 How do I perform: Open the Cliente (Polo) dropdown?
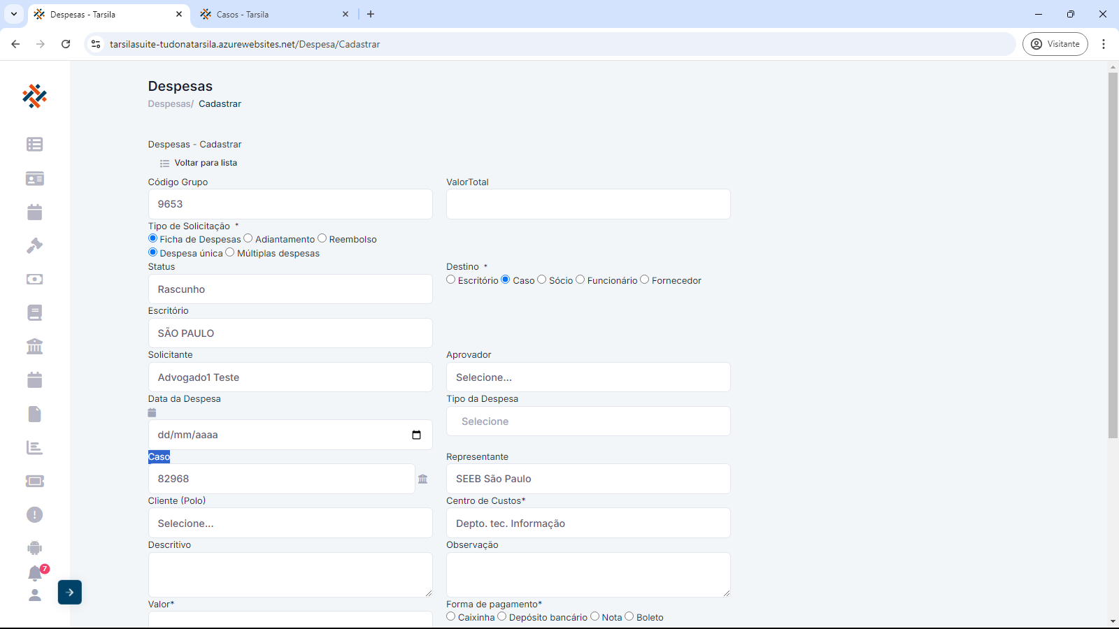tap(290, 523)
